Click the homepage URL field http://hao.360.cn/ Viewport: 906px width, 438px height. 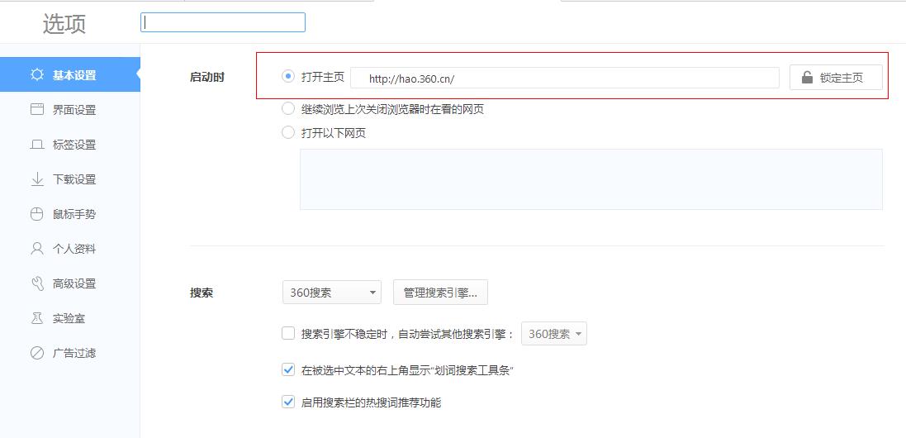(565, 78)
